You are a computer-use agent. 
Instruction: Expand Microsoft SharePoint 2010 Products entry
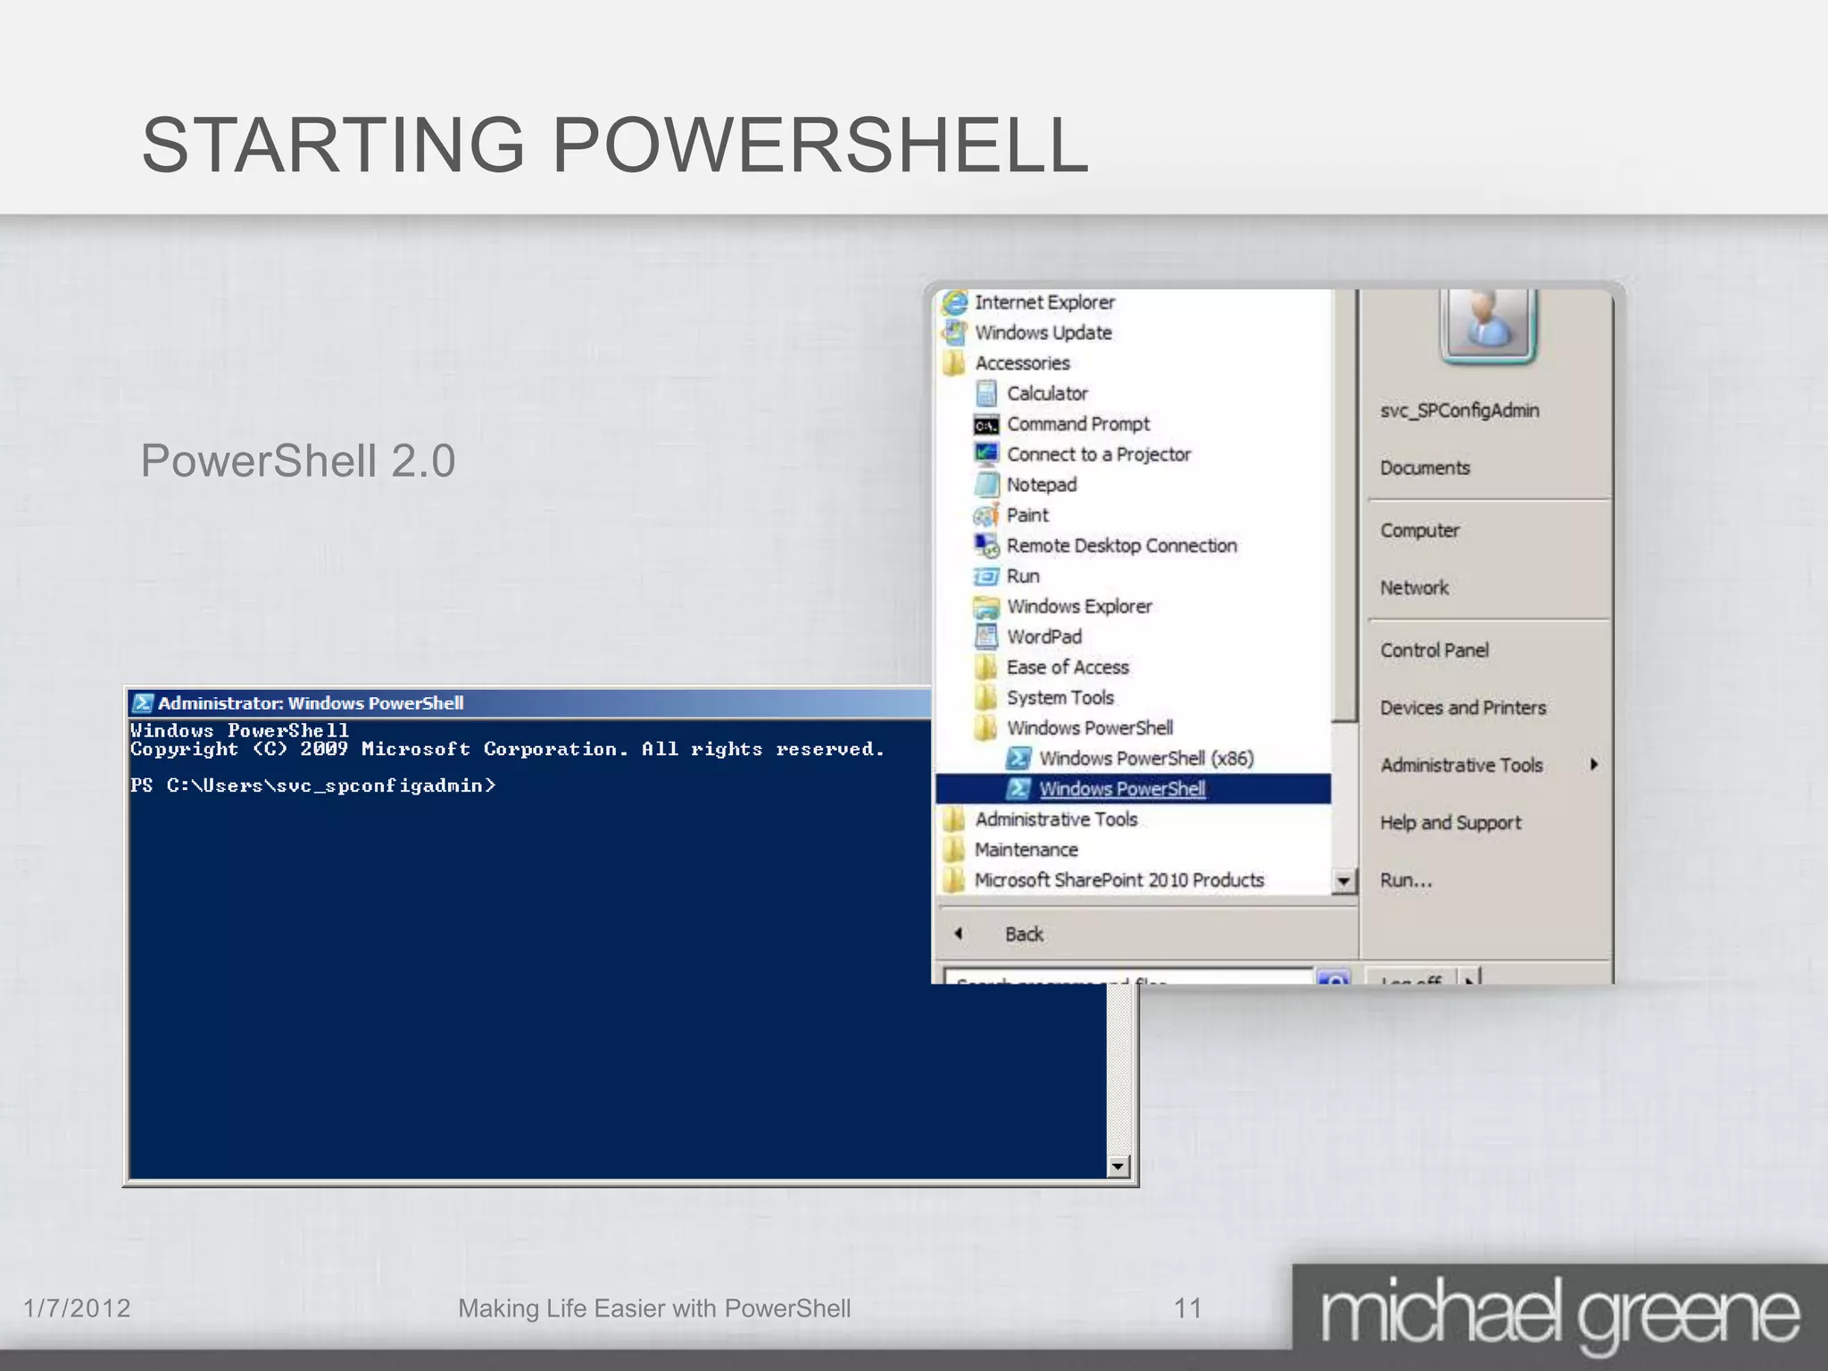tap(1119, 880)
